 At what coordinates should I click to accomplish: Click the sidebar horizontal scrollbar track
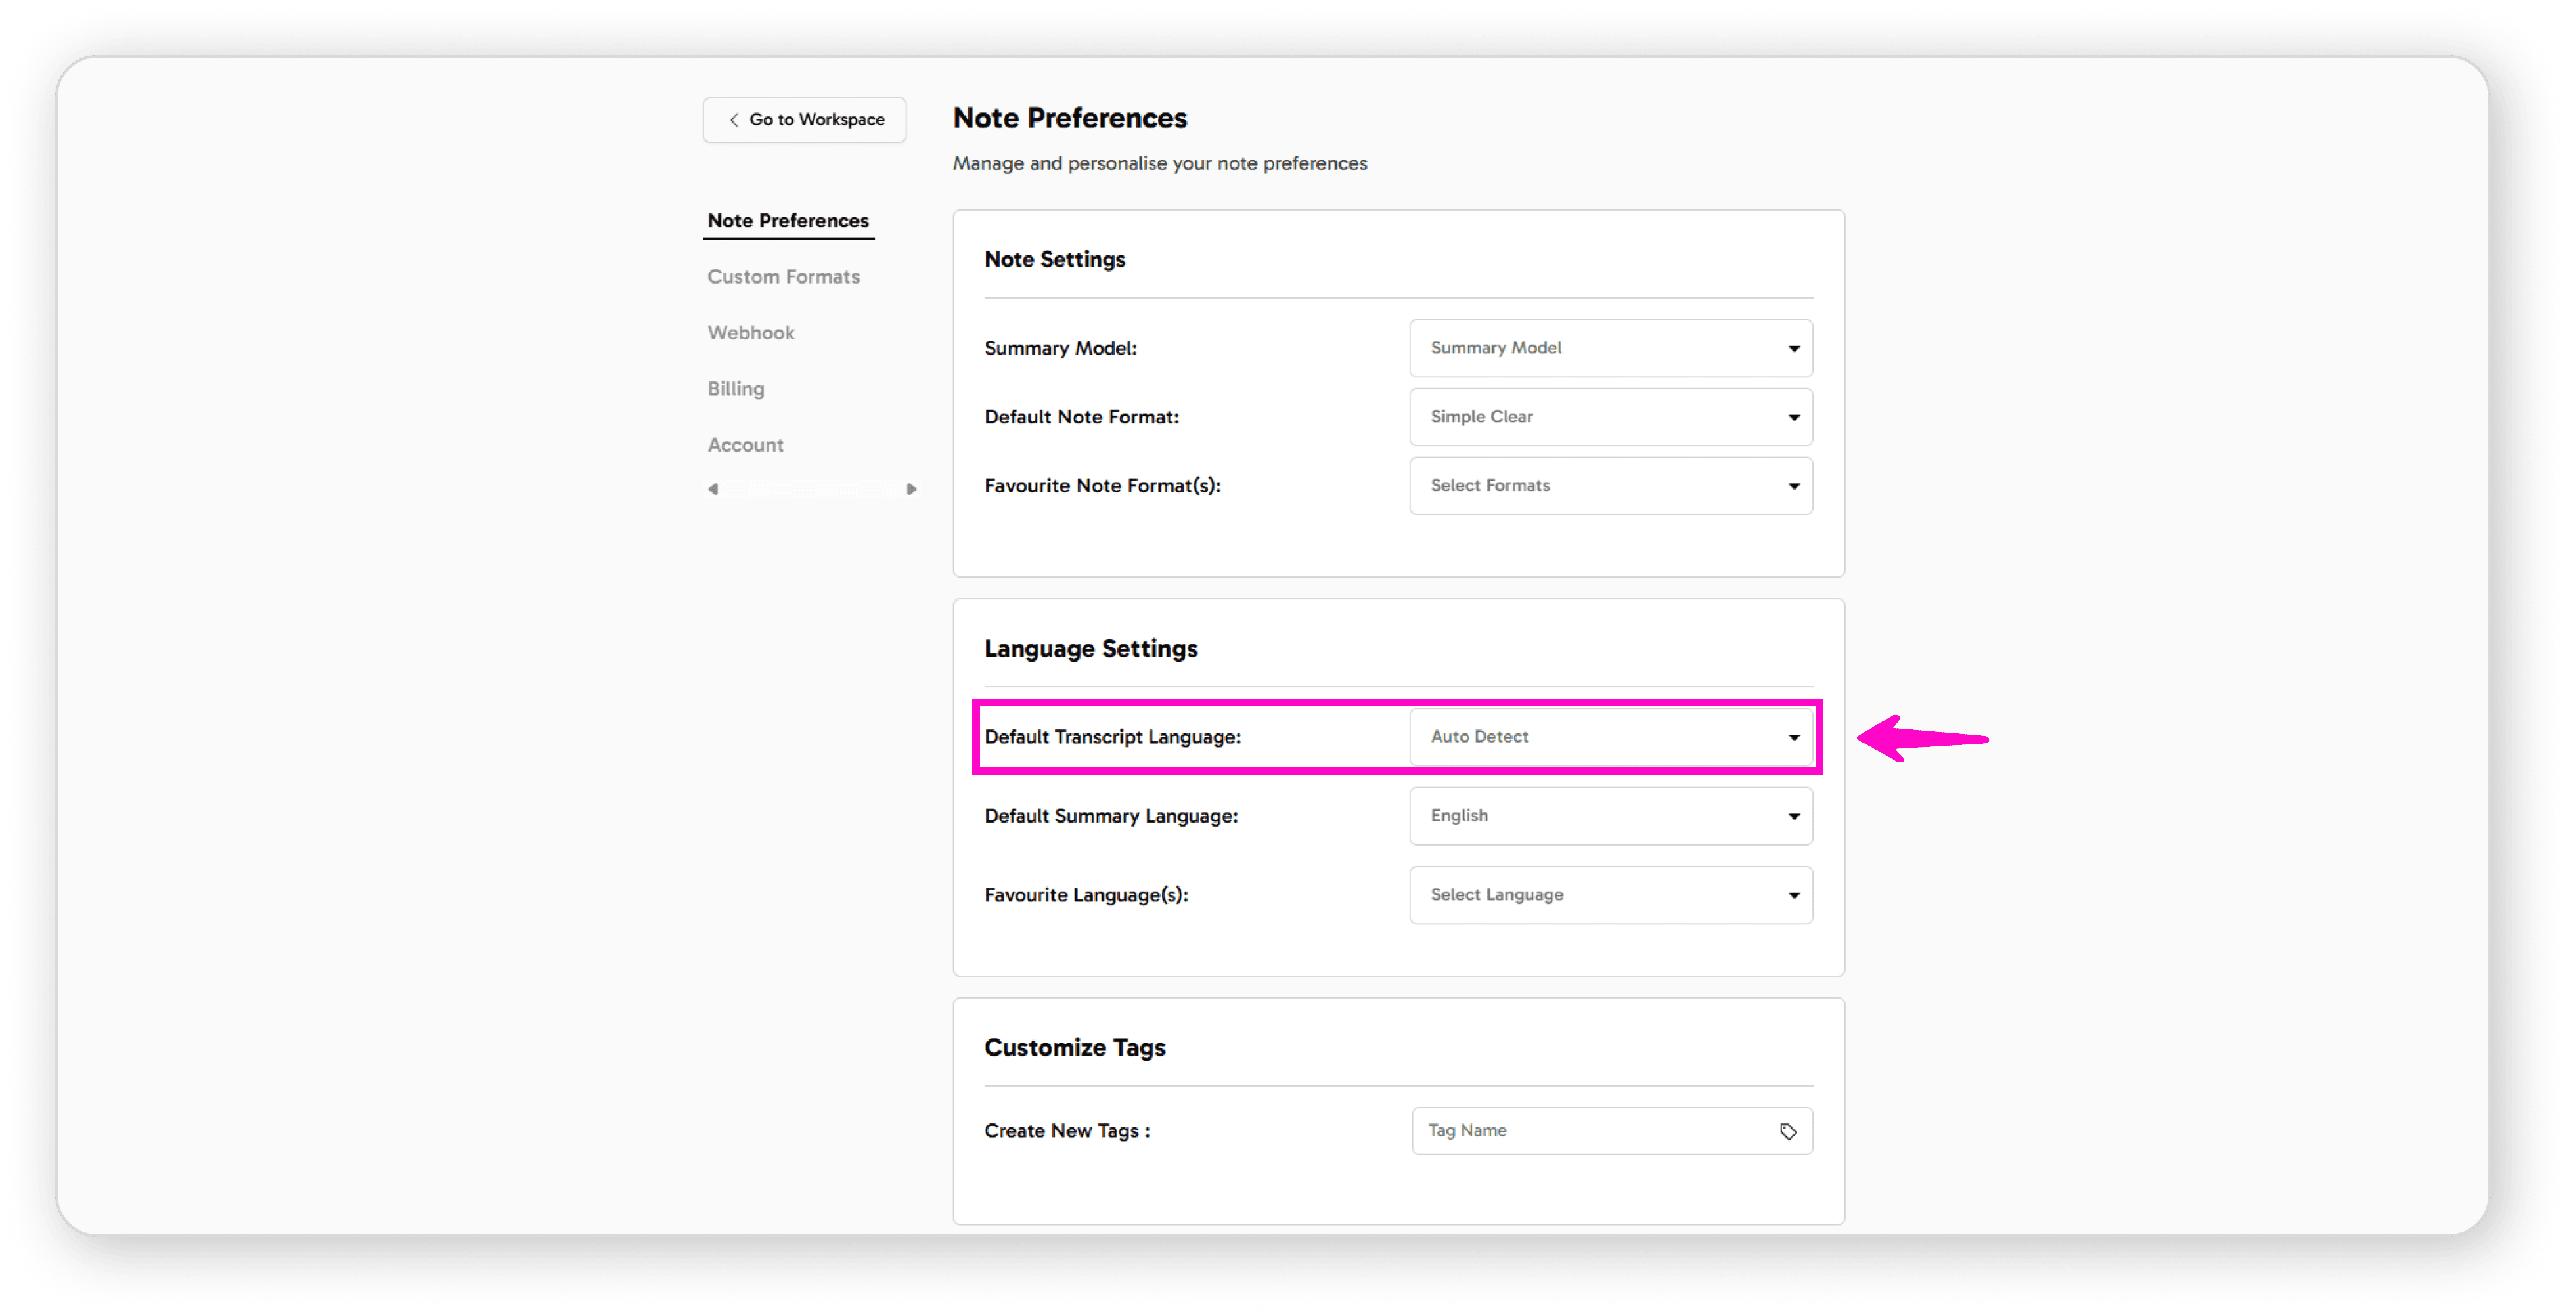812,489
